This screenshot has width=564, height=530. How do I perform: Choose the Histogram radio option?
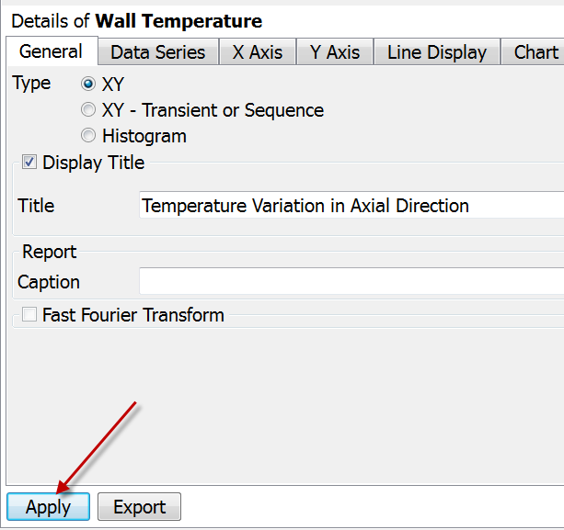88,136
